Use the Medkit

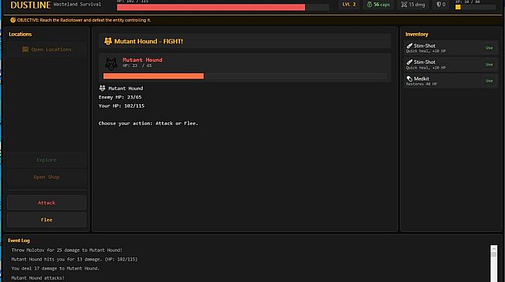coord(490,81)
